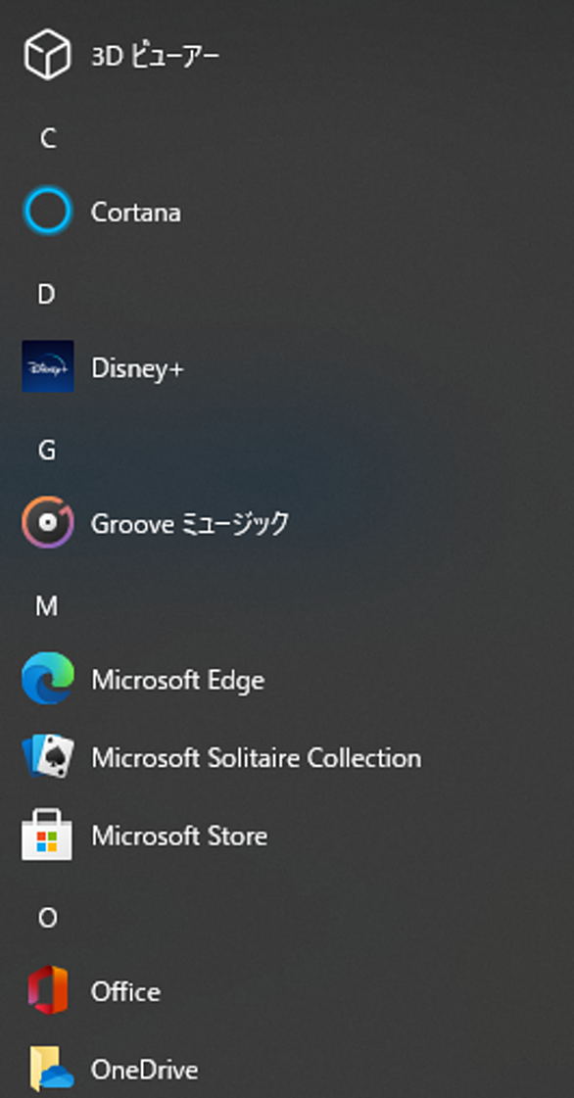Open the Solitaire Collection cards icon
Screen dimensions: 574x1098
(x=48, y=757)
